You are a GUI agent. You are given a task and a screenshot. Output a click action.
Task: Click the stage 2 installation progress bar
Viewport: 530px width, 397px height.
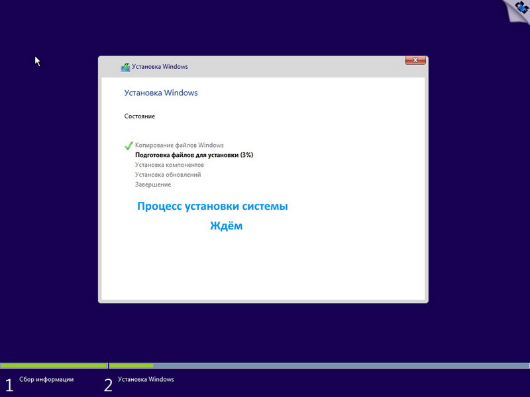tap(319, 365)
